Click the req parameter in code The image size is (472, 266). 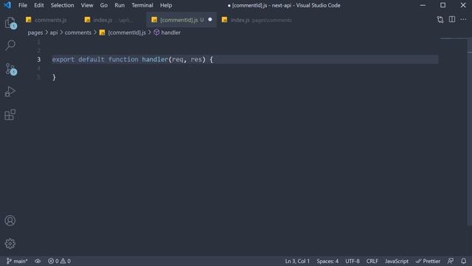click(x=178, y=59)
